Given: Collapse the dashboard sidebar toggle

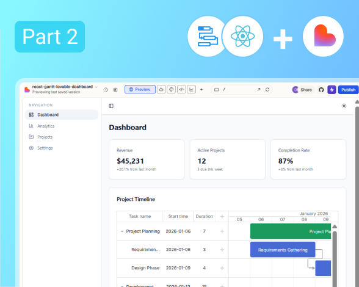Looking at the screenshot, I should [x=111, y=106].
